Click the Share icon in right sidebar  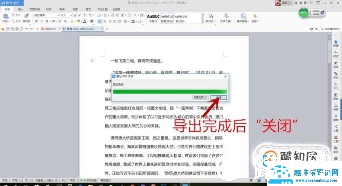point(336,128)
